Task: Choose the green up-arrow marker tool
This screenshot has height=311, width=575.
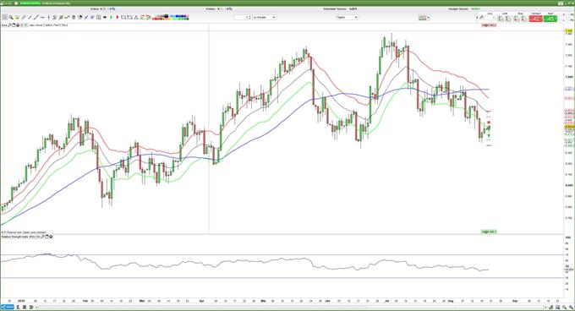Action: (x=111, y=17)
